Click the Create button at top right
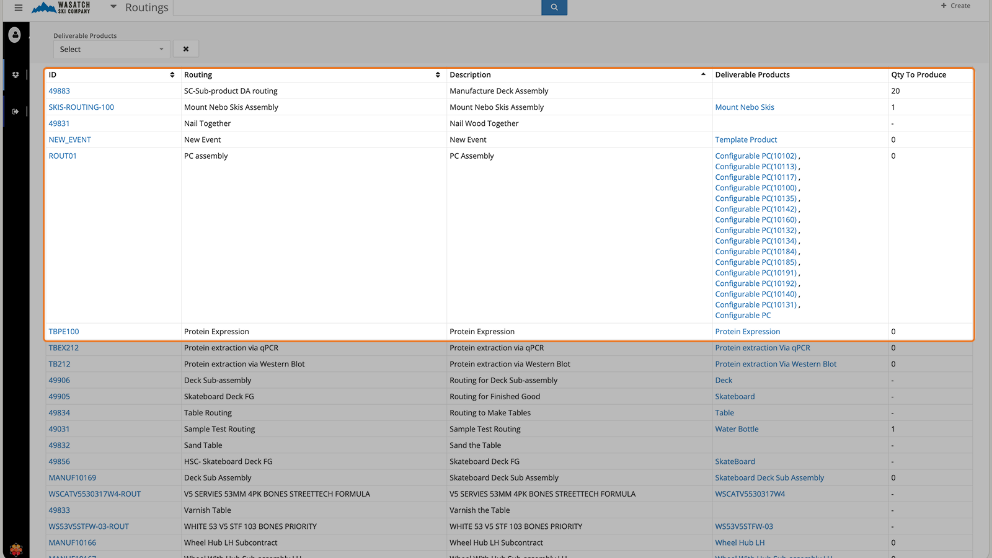 pos(955,6)
